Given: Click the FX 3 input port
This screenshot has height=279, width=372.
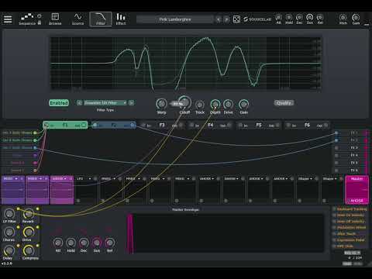Looking at the screenshot, I should (336, 148).
